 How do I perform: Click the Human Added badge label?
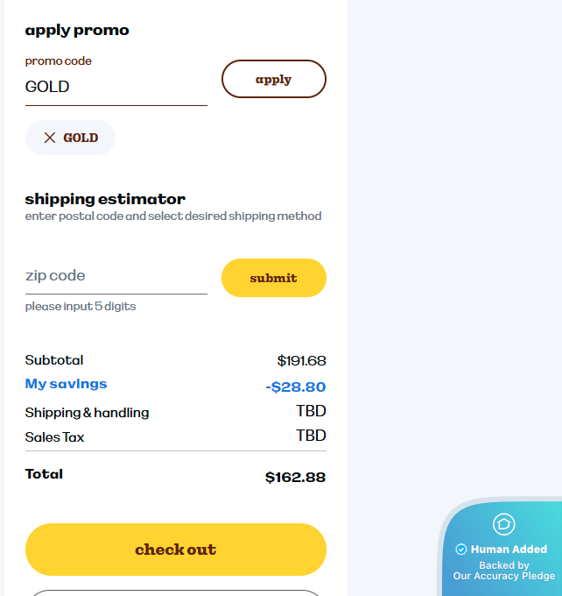509,550
